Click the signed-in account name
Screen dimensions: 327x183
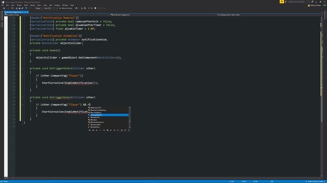coord(315,6)
